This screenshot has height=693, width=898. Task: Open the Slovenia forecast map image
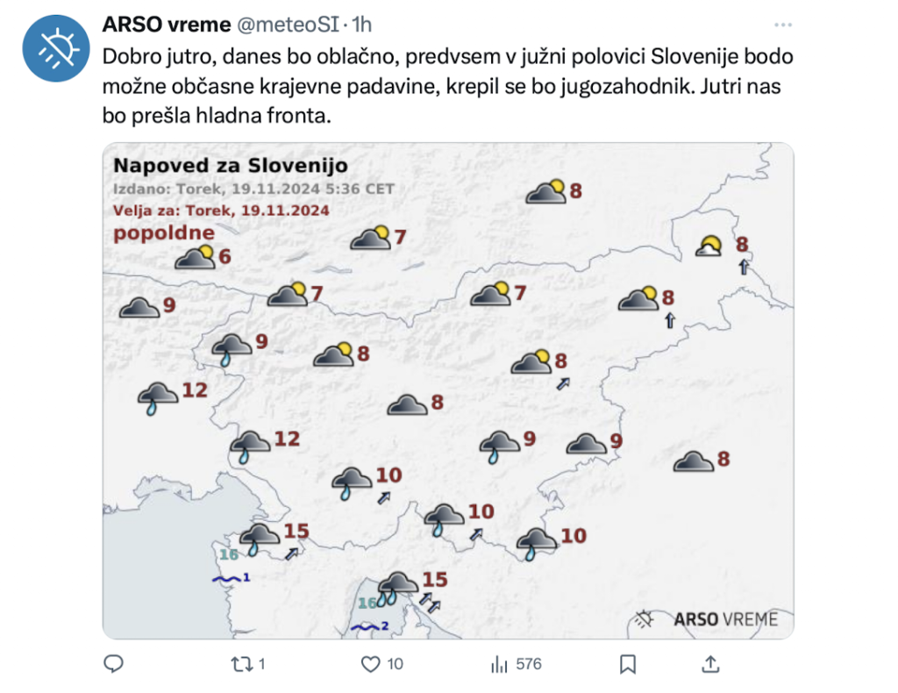tap(448, 390)
